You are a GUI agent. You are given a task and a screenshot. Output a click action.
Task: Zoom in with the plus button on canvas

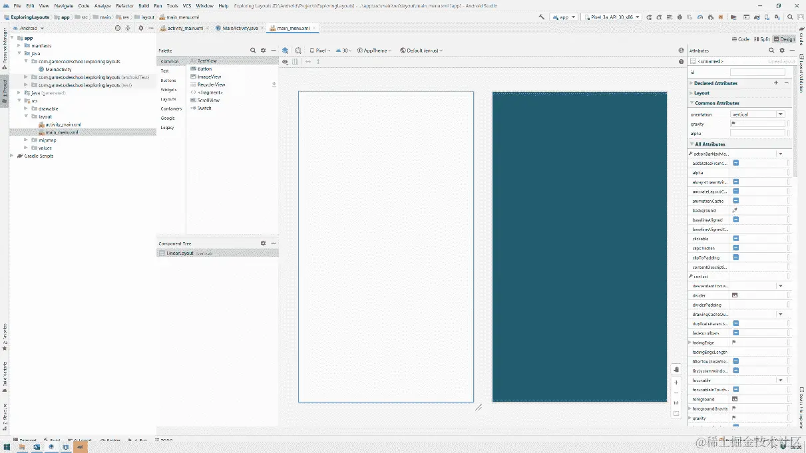[676, 382]
